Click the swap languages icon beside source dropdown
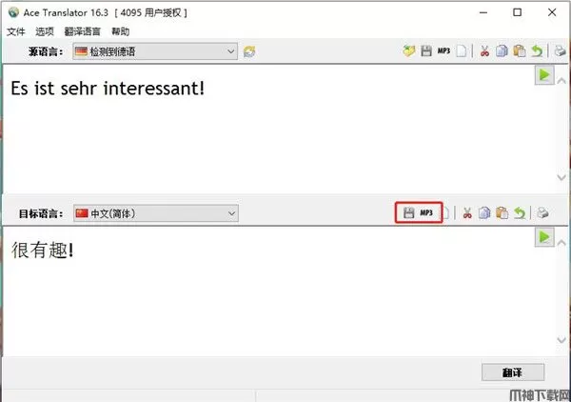571x402 pixels. pos(249,51)
